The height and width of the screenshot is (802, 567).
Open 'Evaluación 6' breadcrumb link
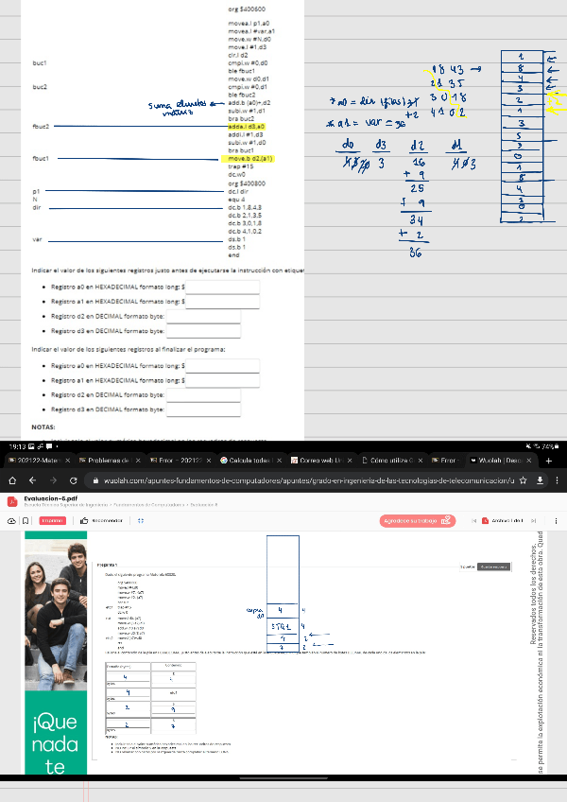(204, 505)
